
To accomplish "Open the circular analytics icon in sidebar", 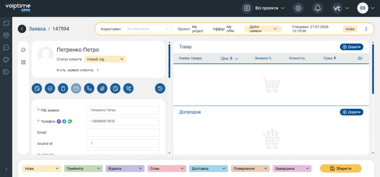I will [6, 60].
